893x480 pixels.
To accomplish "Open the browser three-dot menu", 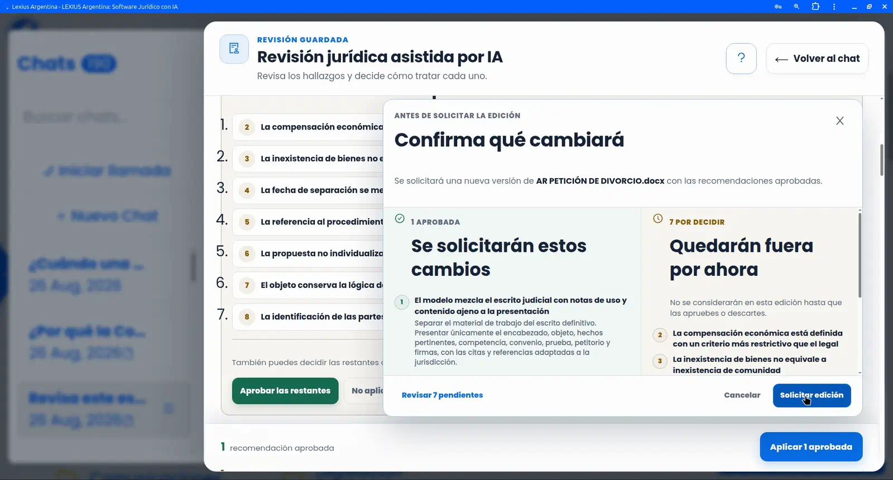I will [x=834, y=7].
